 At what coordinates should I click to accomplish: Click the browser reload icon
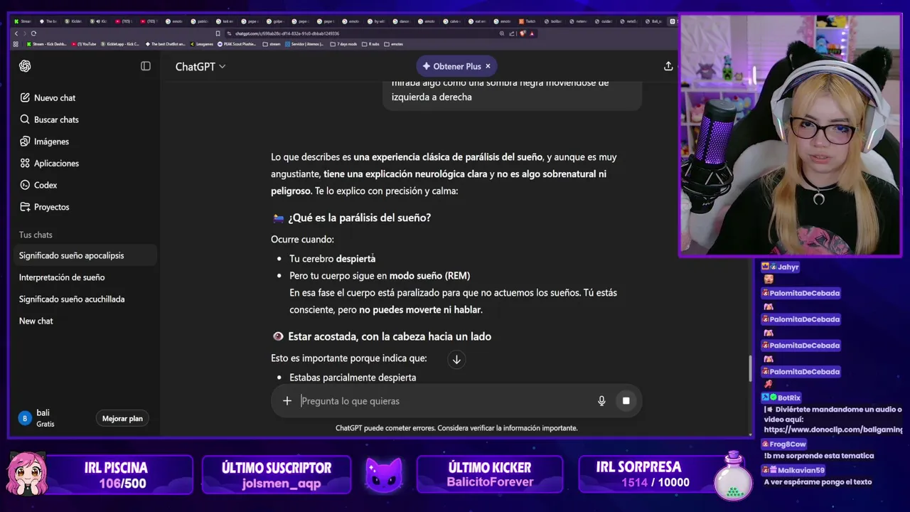click(x=33, y=33)
